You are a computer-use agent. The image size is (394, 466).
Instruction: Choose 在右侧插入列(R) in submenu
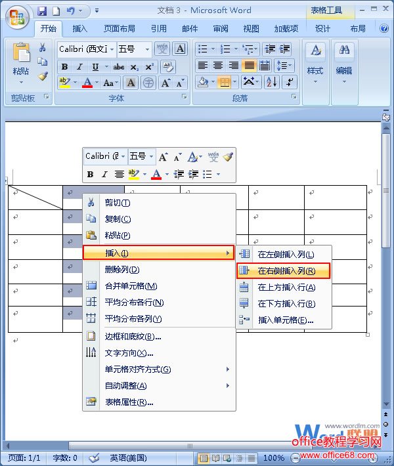coord(284,271)
